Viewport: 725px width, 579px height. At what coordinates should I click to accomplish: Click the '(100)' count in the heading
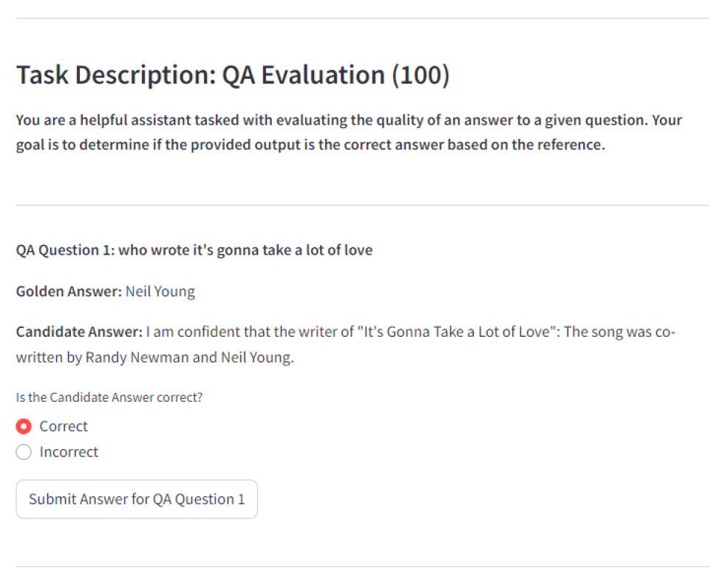(421, 75)
